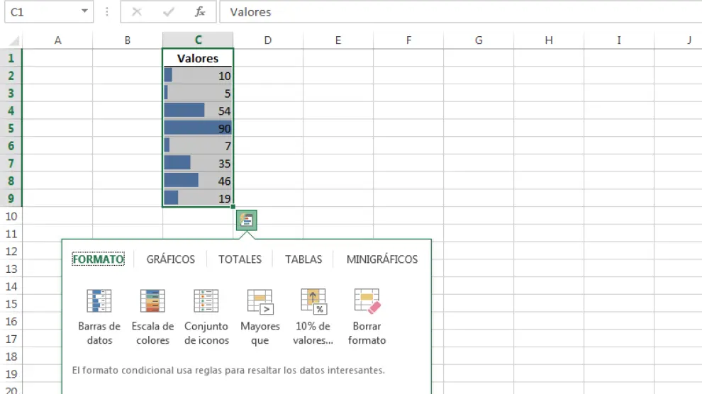Click the Quick Analysis button below the data
Image resolution: width=702 pixels, height=394 pixels.
coord(246,220)
